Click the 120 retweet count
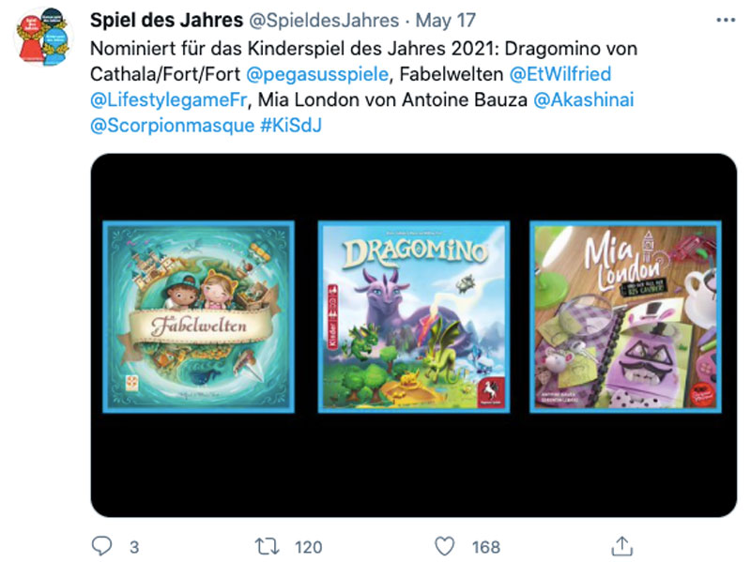Screen dimensions: 751x562 tap(309, 547)
